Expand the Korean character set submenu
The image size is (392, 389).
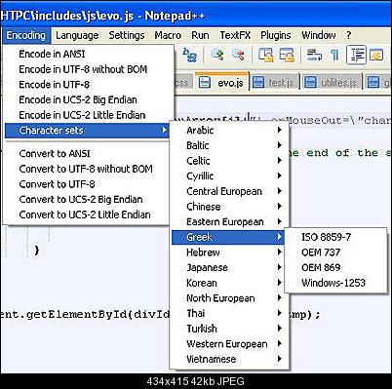tap(229, 283)
